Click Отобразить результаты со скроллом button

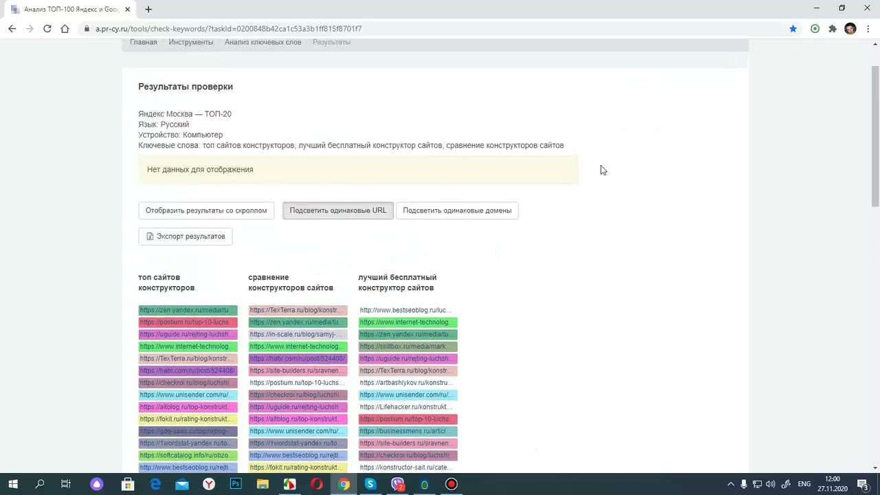tap(206, 210)
